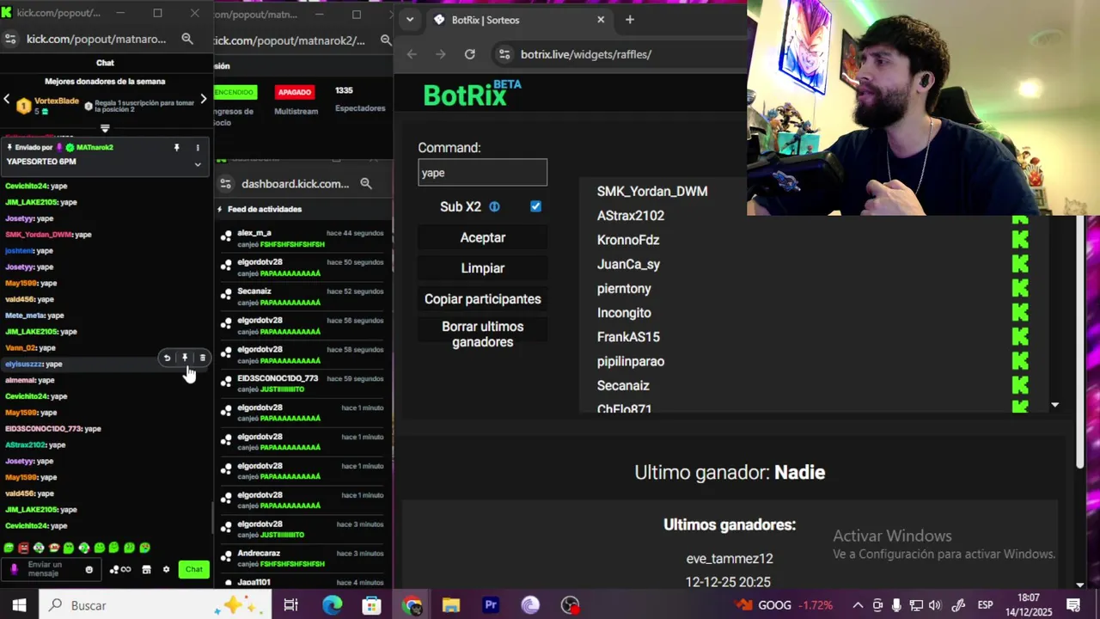Open three-dot options of pinned message
The image size is (1100, 619).
point(198,148)
